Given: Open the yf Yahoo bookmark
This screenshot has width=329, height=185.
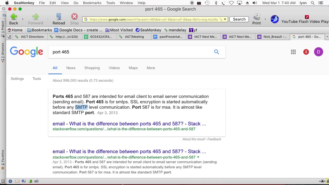Looking at the screenshot, I should [193, 30].
